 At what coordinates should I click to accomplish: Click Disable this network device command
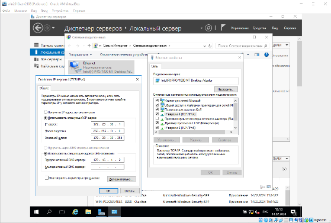(124, 54)
